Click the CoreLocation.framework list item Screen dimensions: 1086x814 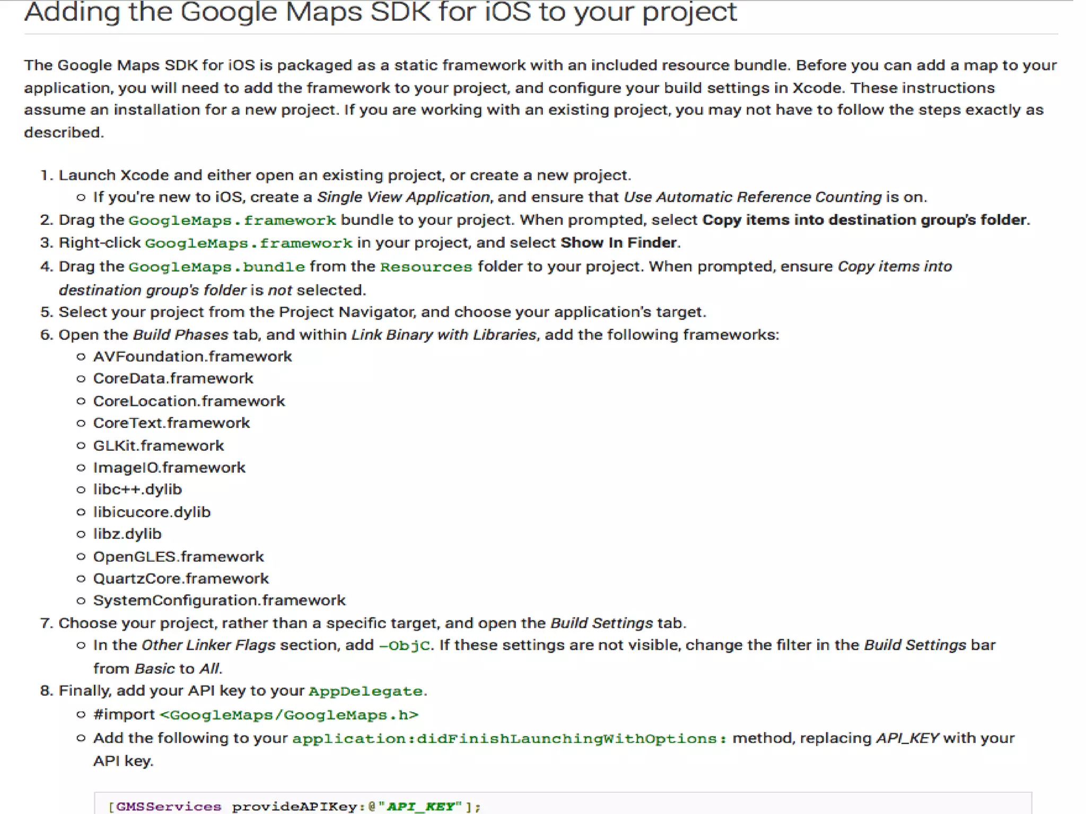189,401
